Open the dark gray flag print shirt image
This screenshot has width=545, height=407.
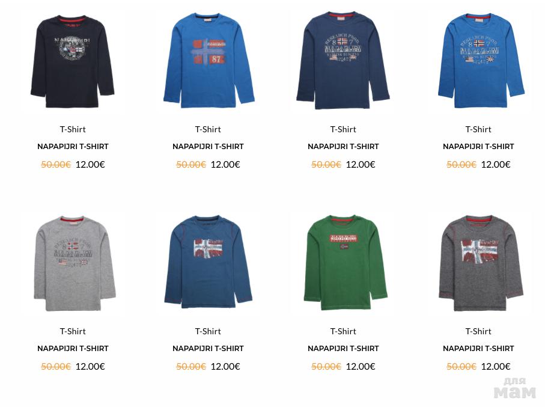[x=481, y=263]
